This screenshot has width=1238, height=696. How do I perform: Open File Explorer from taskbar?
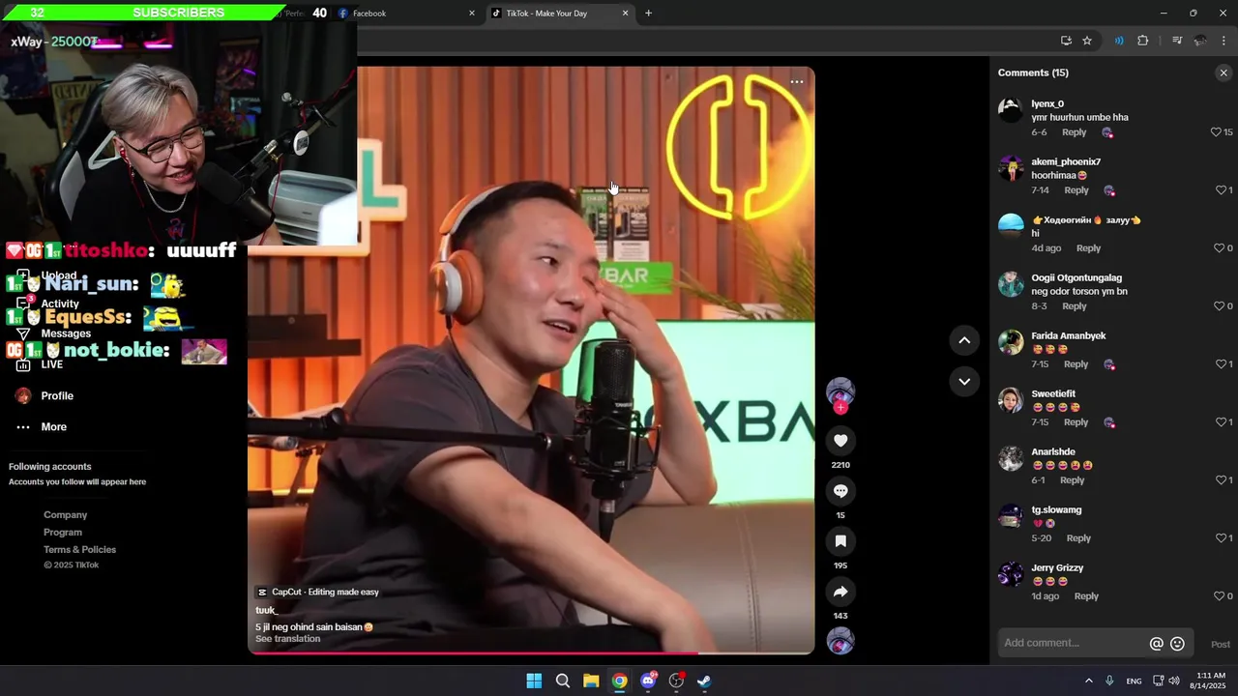(591, 681)
